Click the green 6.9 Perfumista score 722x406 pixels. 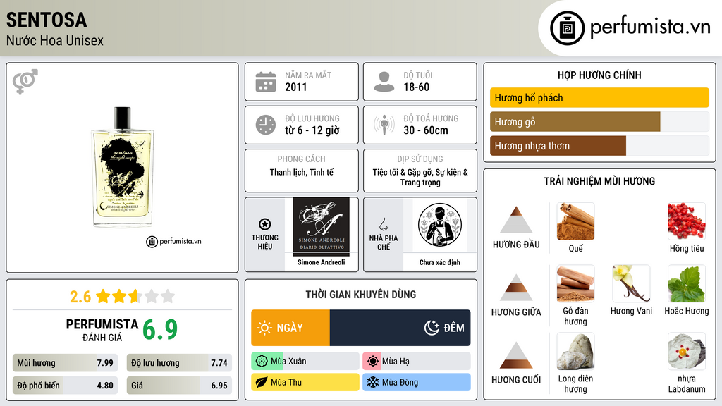(x=160, y=329)
